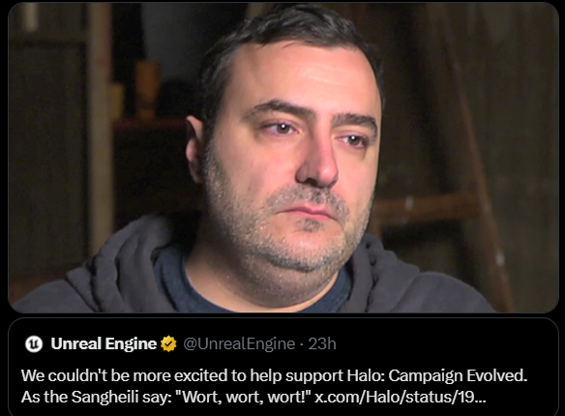The width and height of the screenshot is (565, 416).
Task: Click the 'Halo: Campaign Evolved' phrase
Action: [x=437, y=375]
